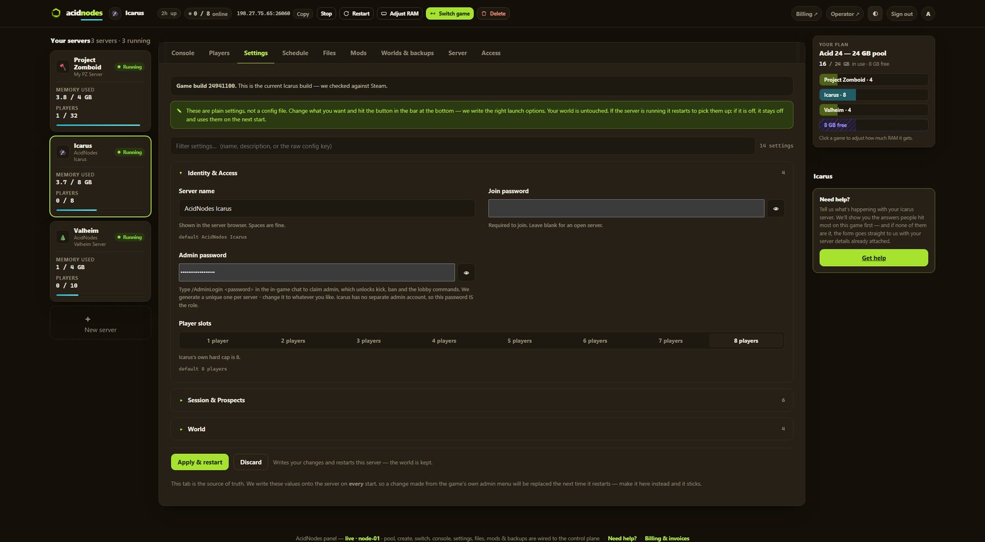Click the 8 GB free pool bar

[x=874, y=125]
